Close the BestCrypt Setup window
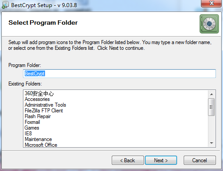 pyautogui.click(x=212, y=3)
